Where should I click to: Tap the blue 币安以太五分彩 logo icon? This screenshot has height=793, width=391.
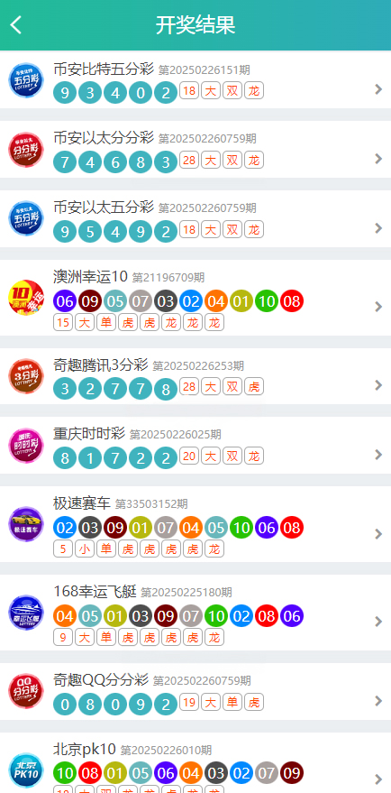(26, 218)
